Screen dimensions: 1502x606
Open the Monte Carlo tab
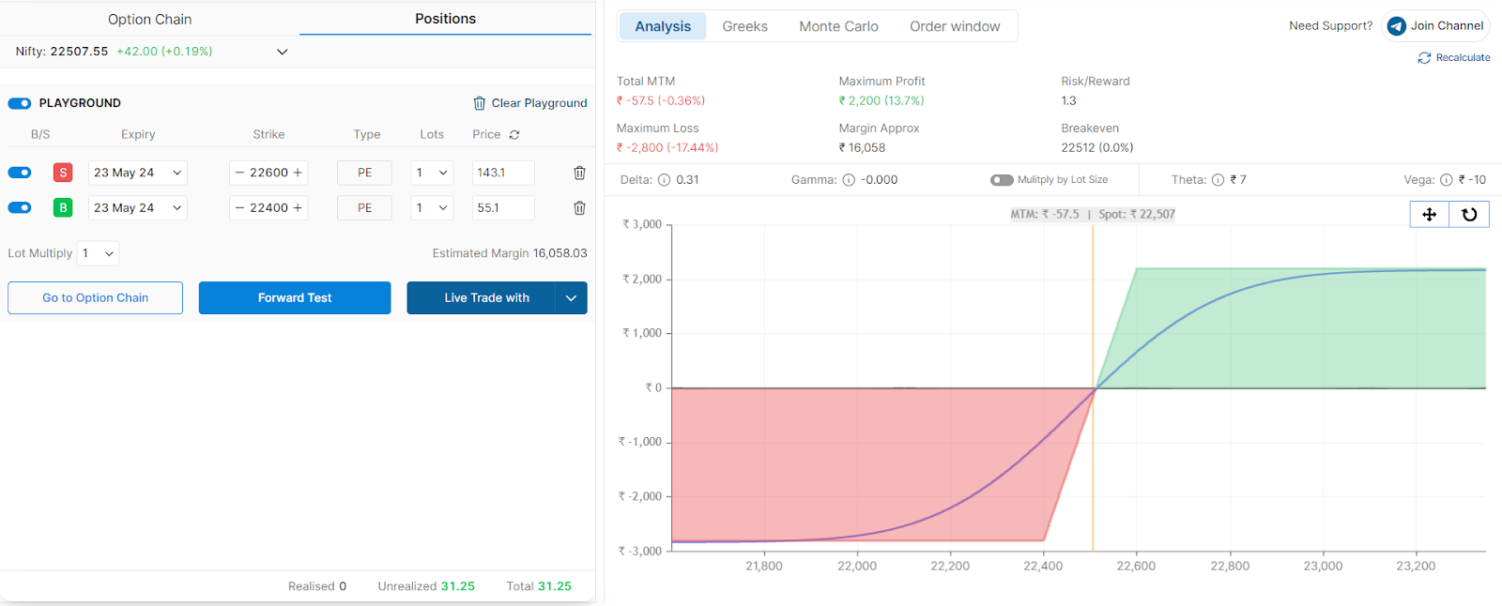[839, 26]
